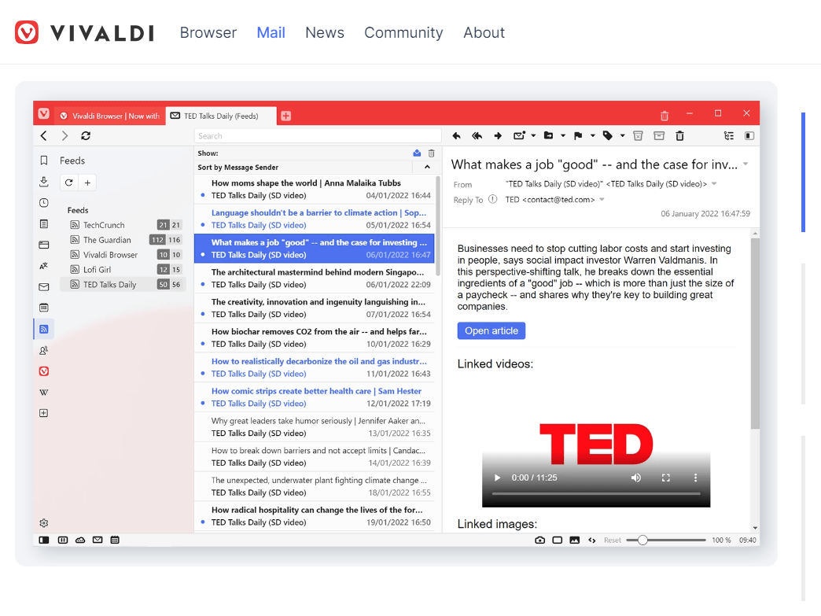Click the tag label icon
821x616 pixels.
pyautogui.click(x=607, y=135)
